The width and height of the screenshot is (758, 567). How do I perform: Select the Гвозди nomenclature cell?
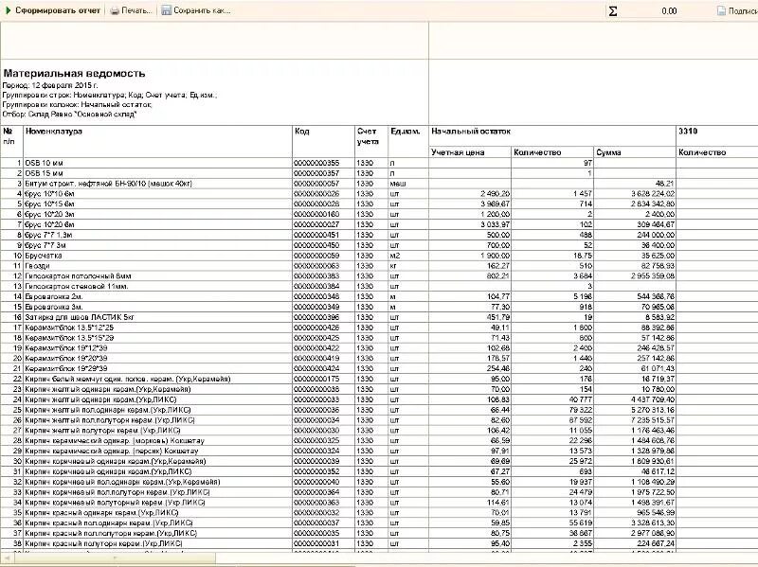(157, 266)
